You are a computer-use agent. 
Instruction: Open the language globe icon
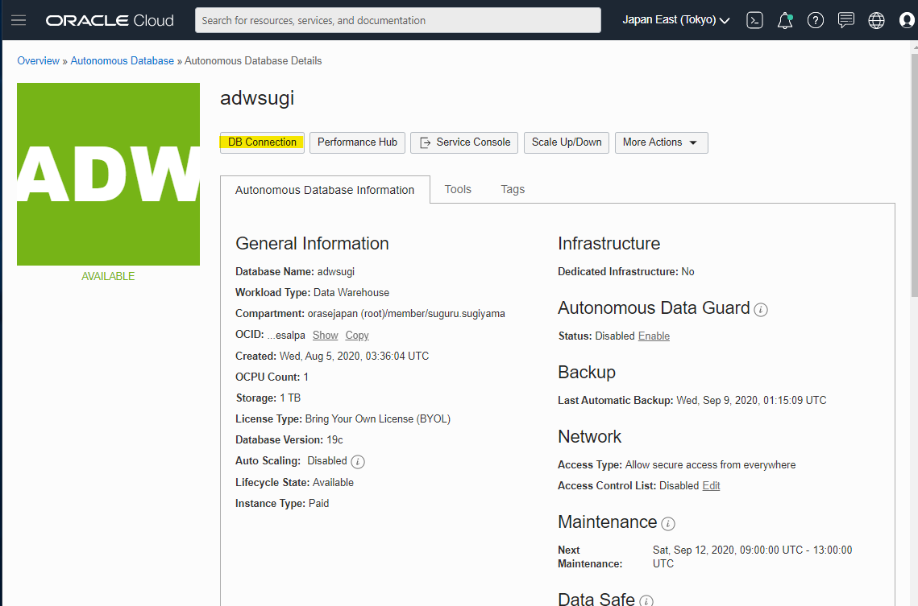pos(876,20)
